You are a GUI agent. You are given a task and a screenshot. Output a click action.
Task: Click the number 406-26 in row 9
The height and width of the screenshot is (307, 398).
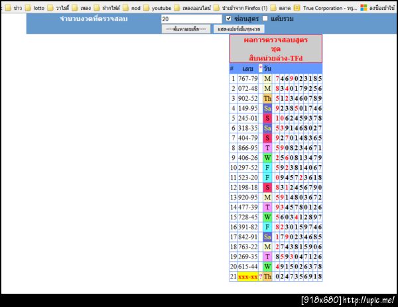point(248,158)
